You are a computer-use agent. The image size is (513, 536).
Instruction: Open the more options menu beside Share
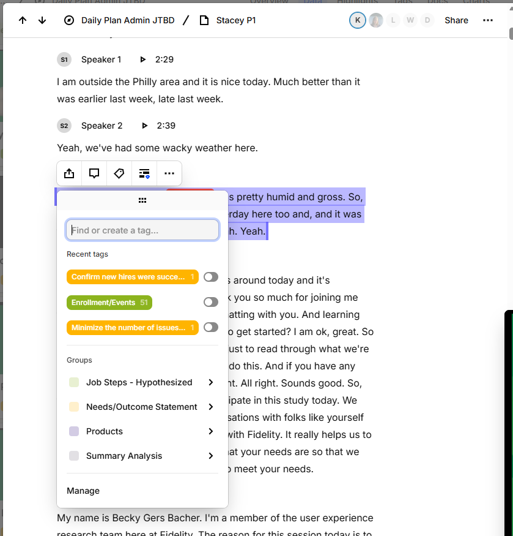[x=488, y=20]
